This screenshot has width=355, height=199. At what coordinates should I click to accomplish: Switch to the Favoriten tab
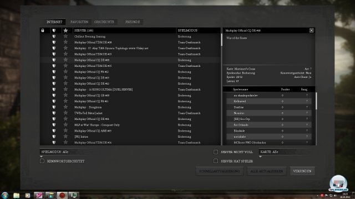(79, 22)
